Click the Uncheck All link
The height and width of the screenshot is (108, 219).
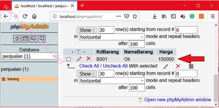pos(115,66)
